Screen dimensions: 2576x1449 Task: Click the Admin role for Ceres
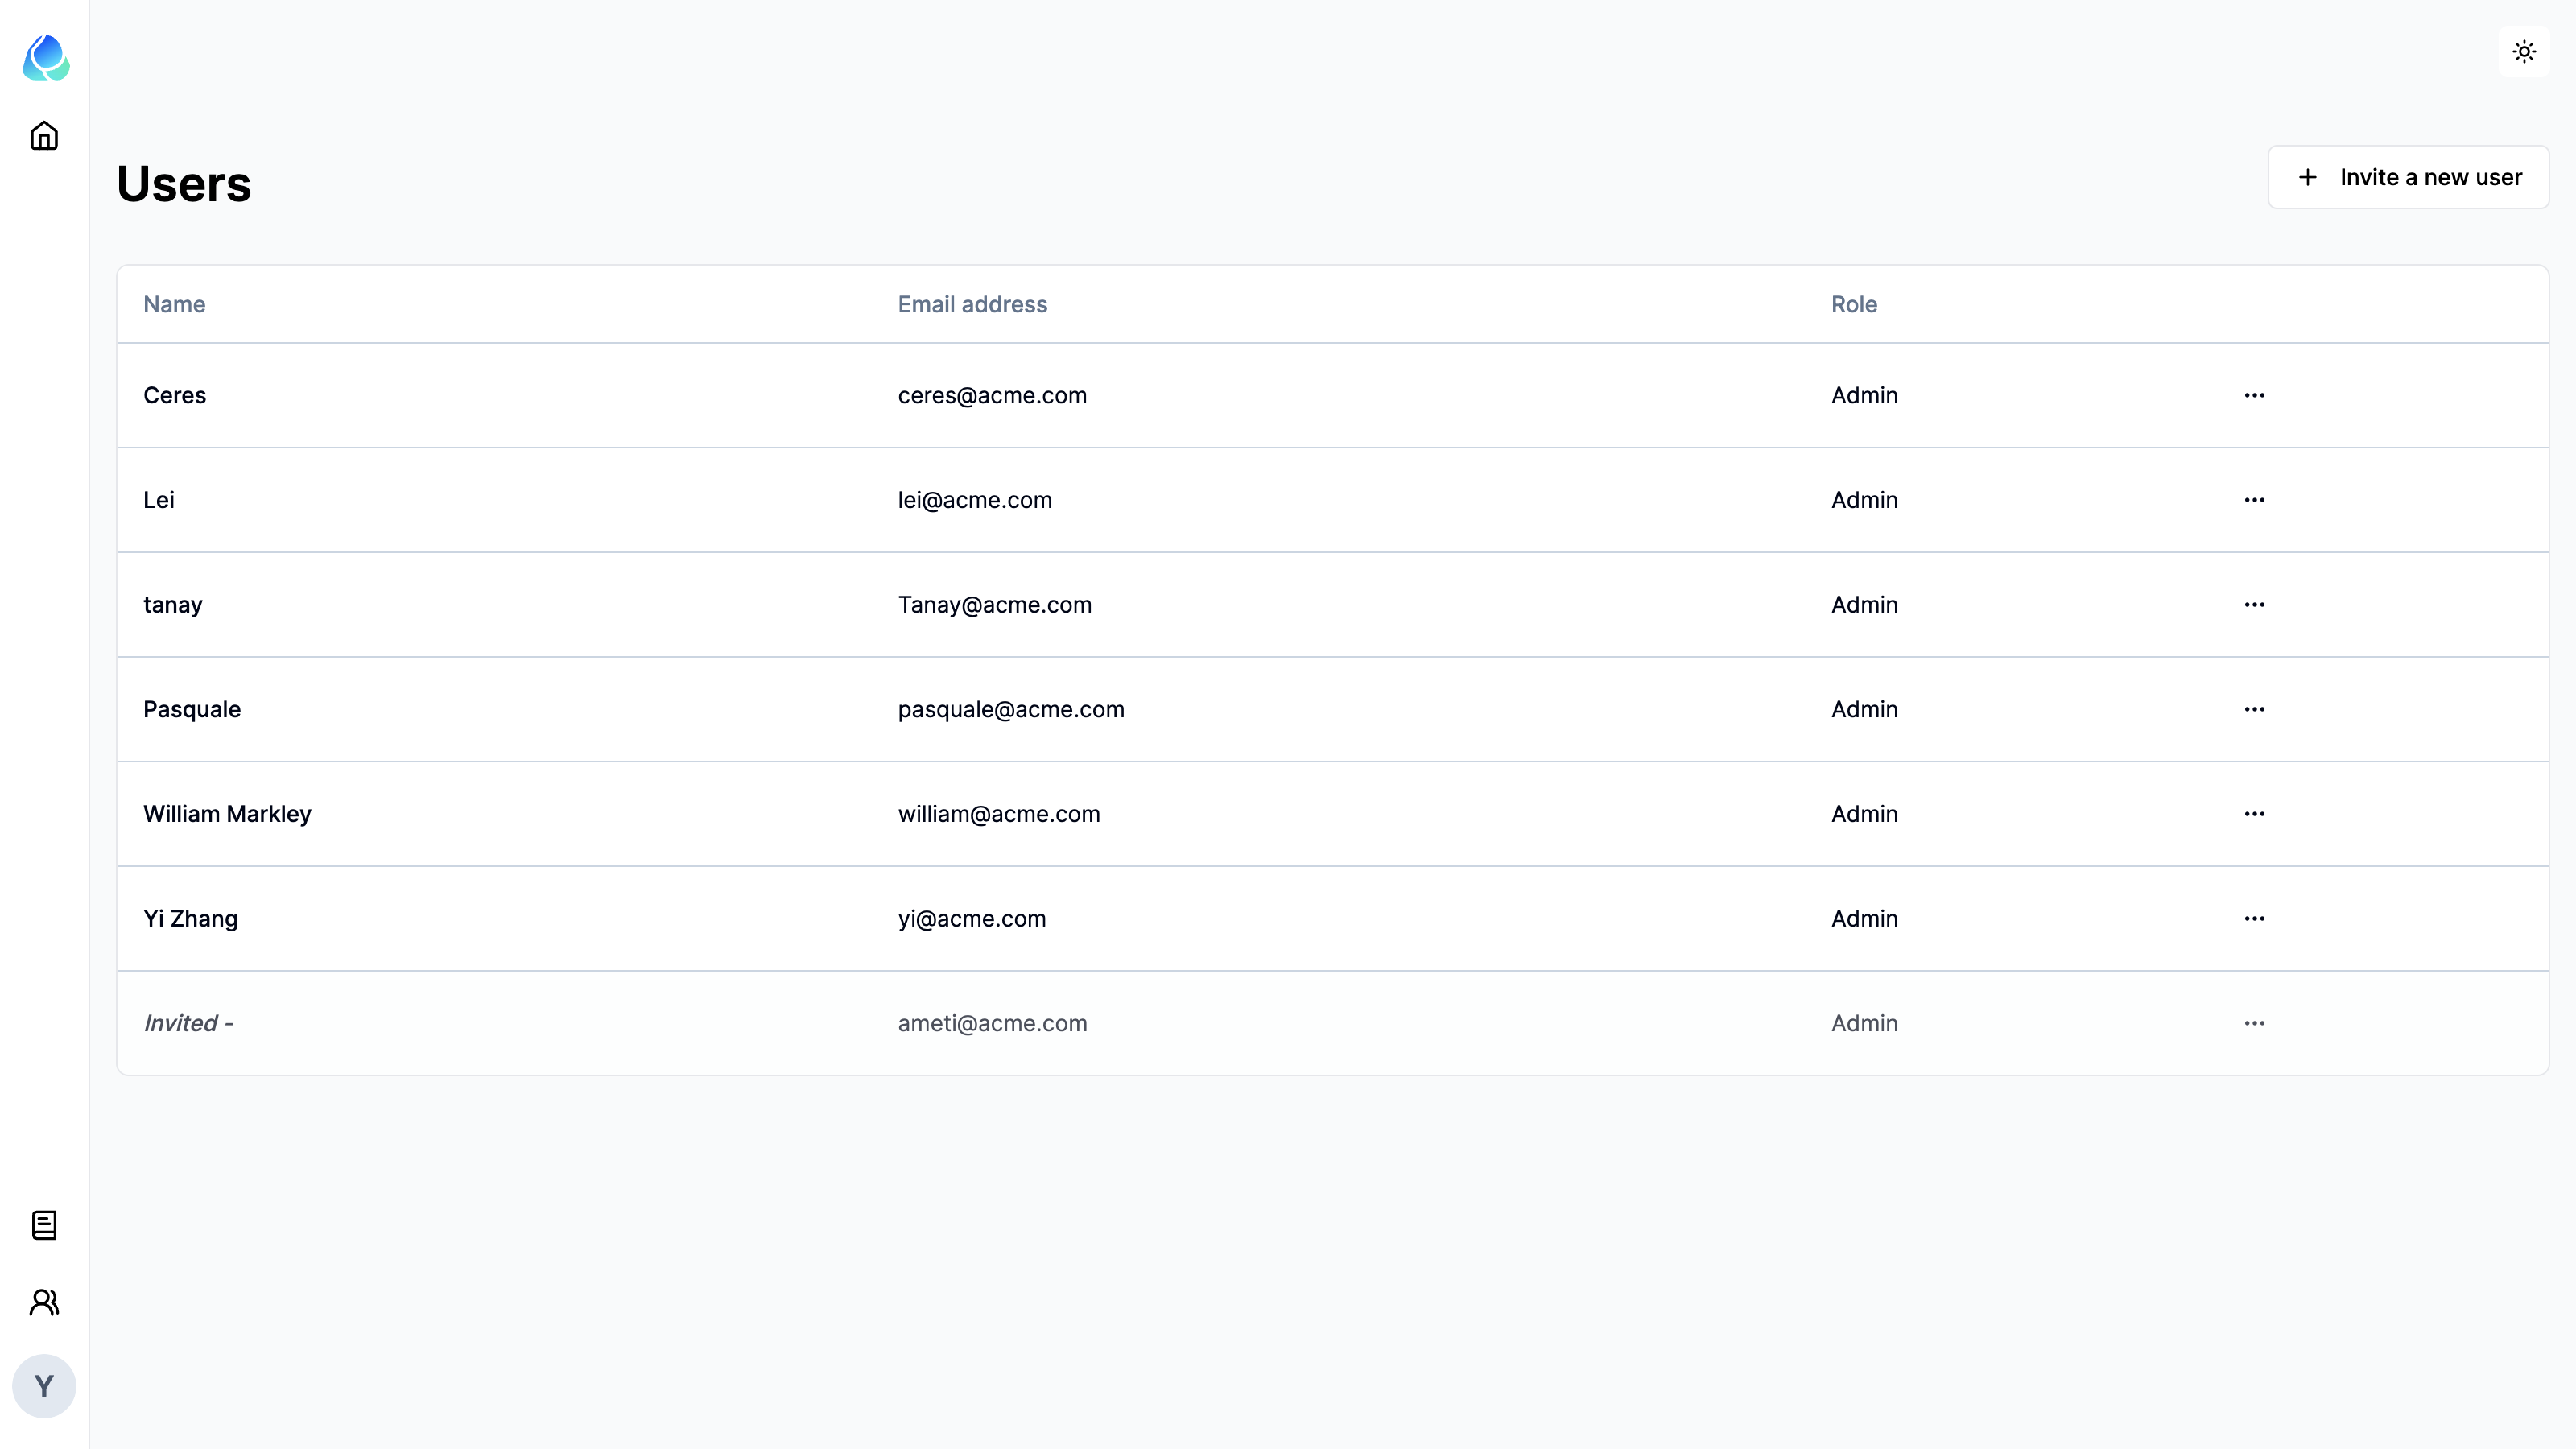click(x=1864, y=395)
